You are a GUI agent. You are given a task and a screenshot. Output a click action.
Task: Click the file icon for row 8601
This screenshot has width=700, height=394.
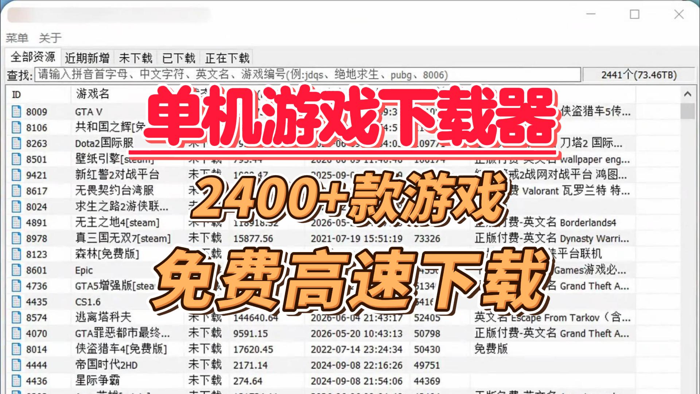16,270
